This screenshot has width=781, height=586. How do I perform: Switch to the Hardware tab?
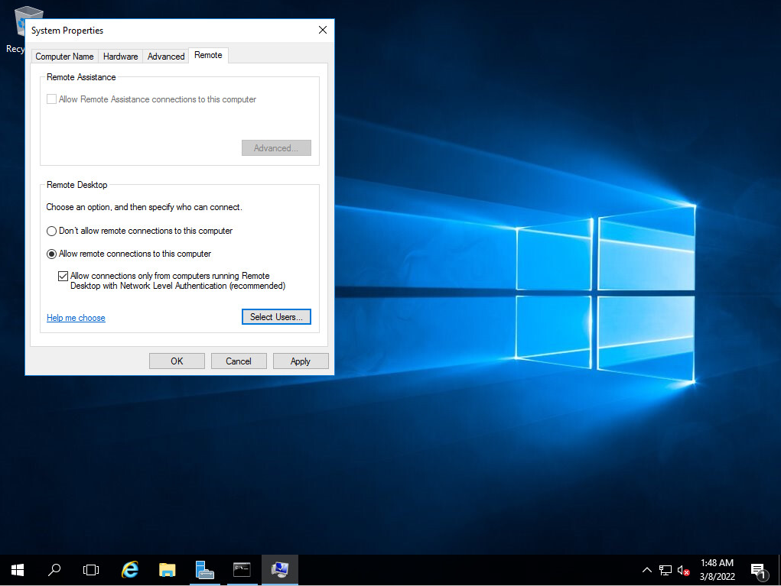coord(120,57)
